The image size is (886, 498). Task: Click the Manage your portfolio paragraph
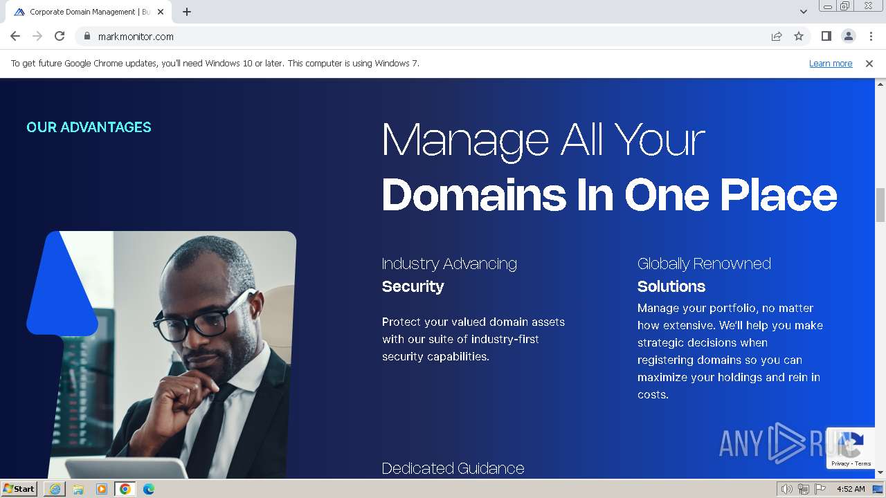click(730, 351)
